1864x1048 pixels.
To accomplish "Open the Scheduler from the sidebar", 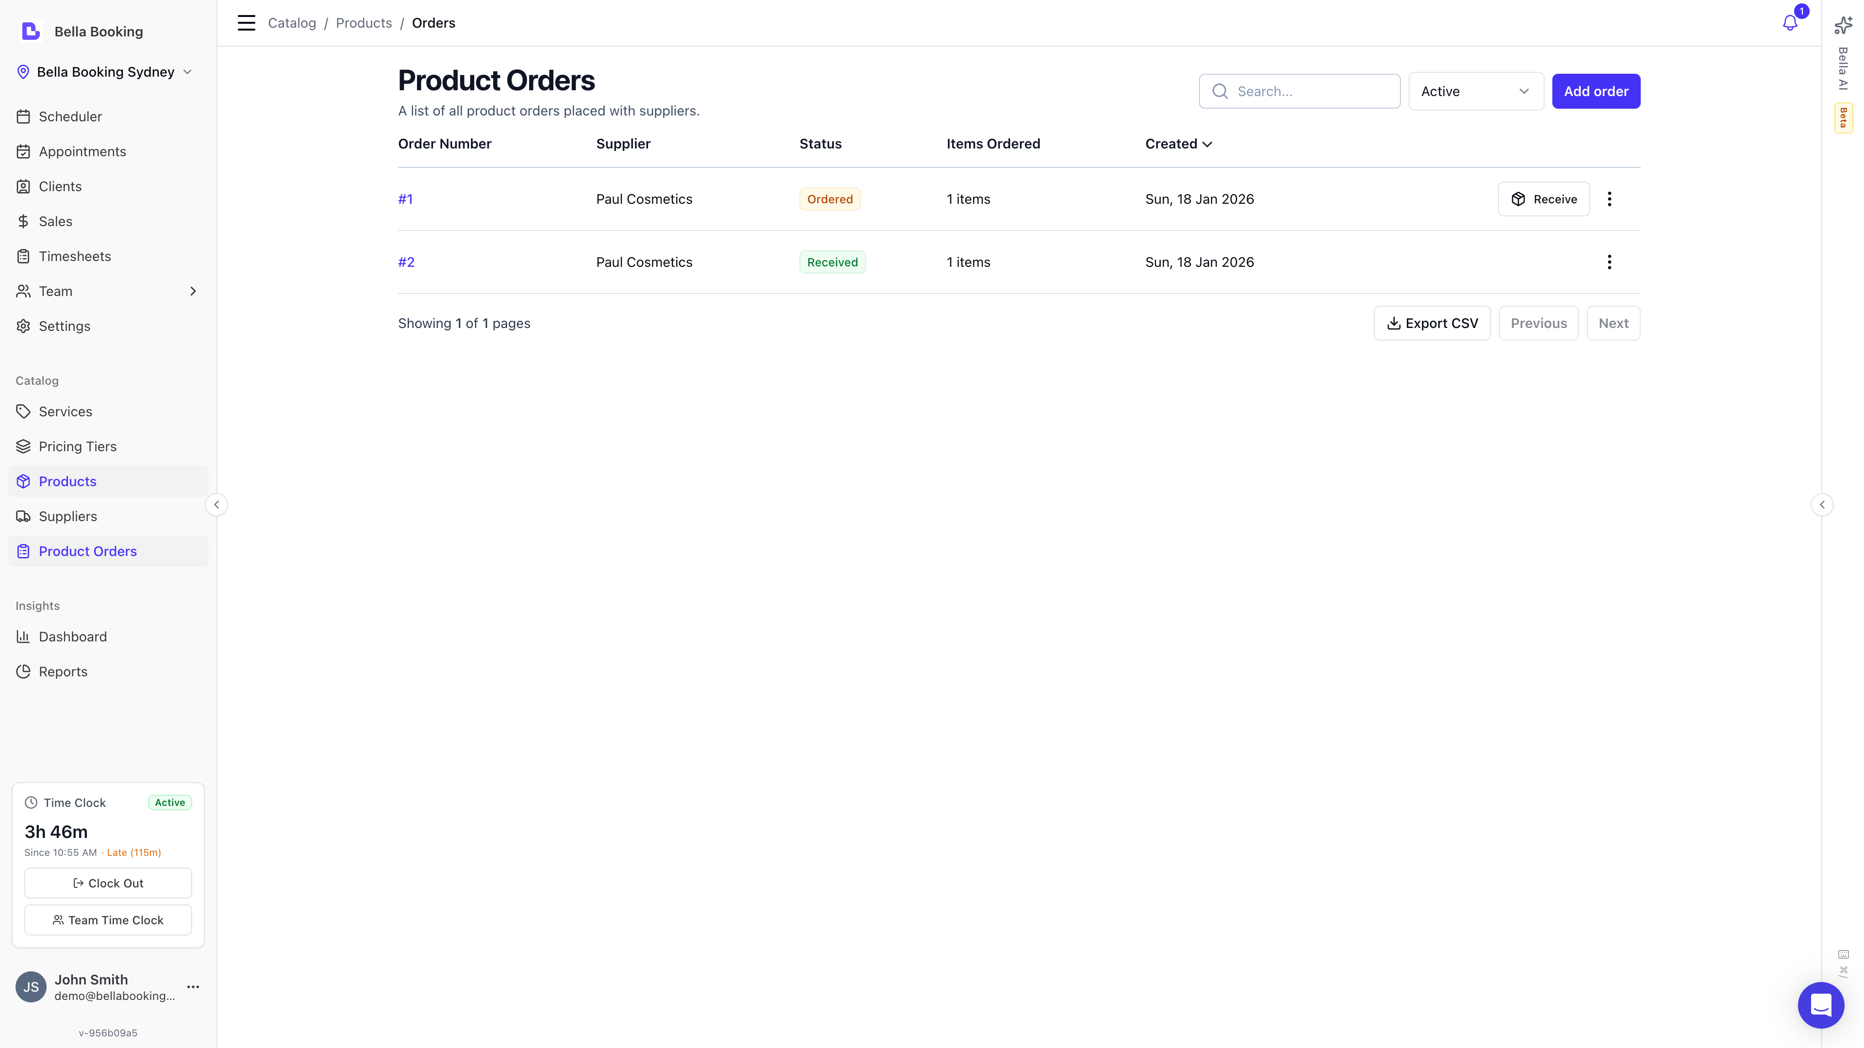I will [x=70, y=116].
